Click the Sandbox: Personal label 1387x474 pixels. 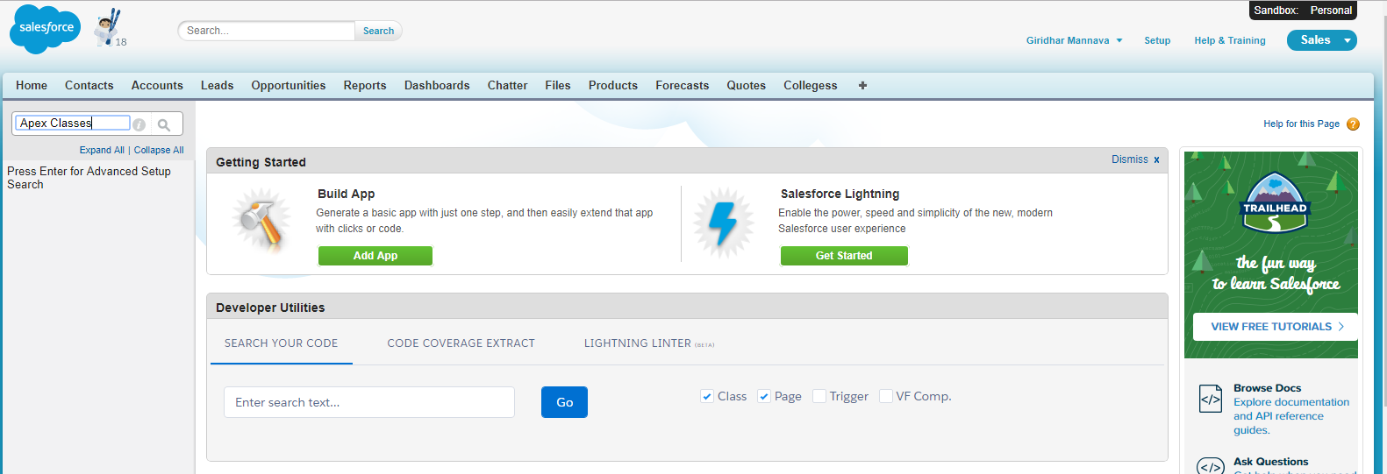[x=1303, y=11]
